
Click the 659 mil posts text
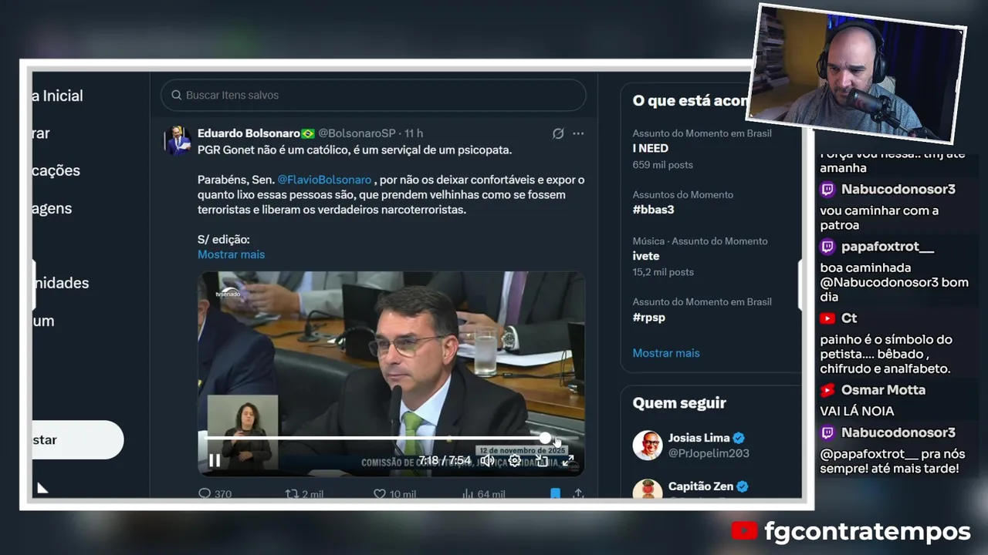(663, 165)
